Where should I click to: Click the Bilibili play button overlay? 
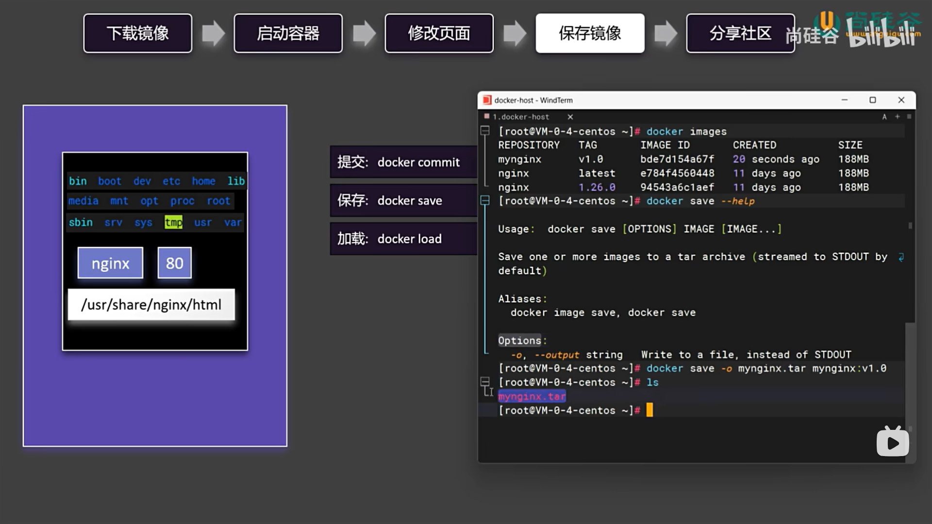click(893, 442)
